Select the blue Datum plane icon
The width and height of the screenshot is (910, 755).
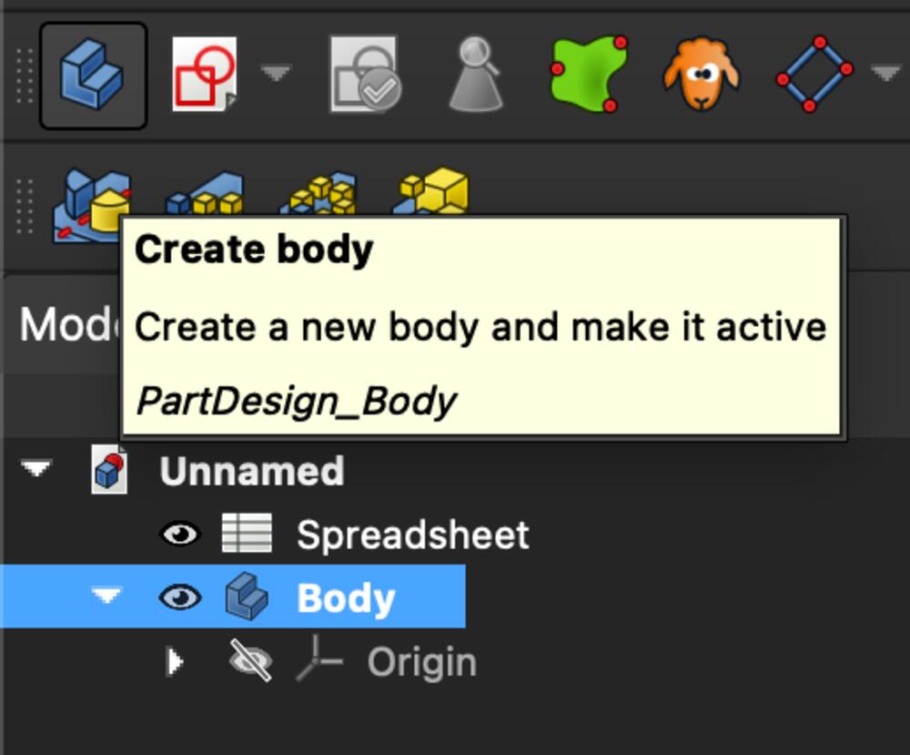[814, 75]
